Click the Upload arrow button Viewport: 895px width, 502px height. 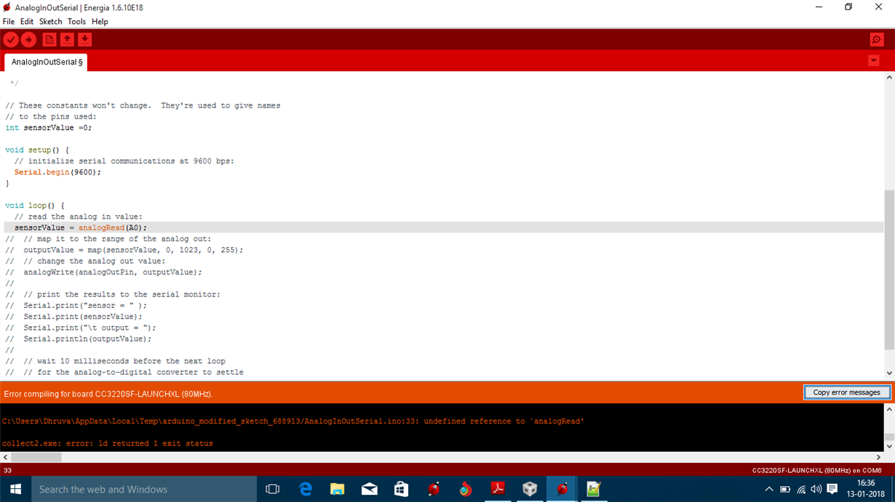[29, 40]
